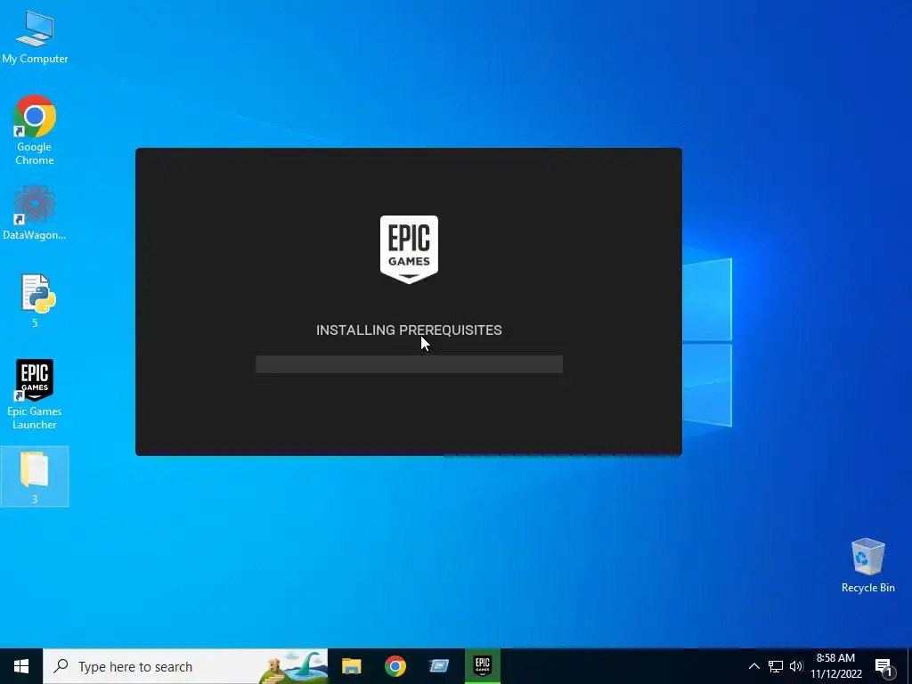Open the volume tray icon

point(795,666)
